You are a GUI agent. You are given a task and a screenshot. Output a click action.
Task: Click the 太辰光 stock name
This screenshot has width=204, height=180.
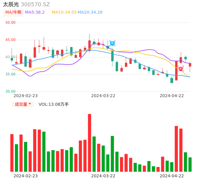click(x=11, y=4)
